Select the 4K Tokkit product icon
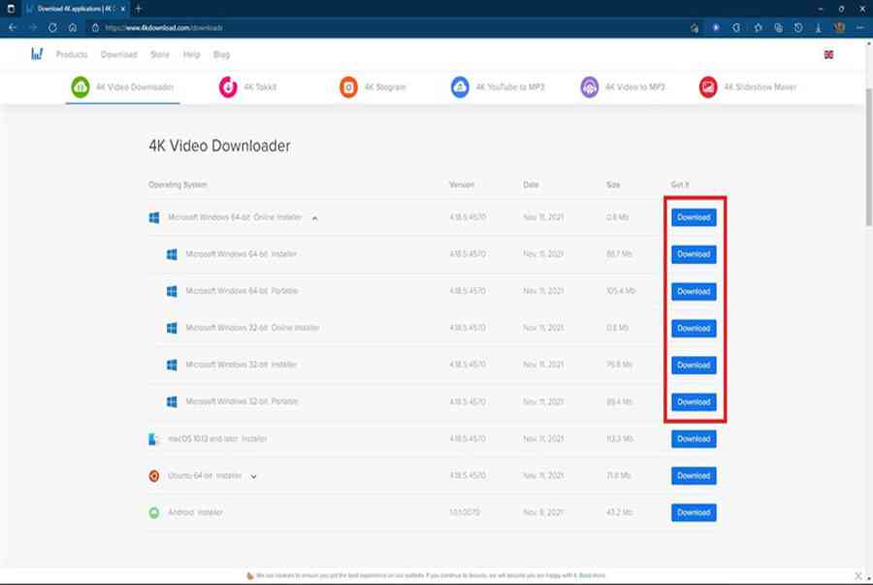The width and height of the screenshot is (873, 585). [229, 87]
